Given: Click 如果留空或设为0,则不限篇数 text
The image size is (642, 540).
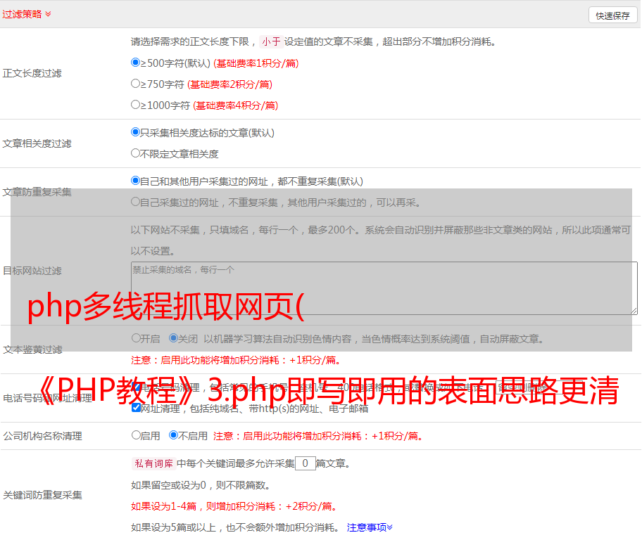Looking at the screenshot, I should click(x=201, y=485).
